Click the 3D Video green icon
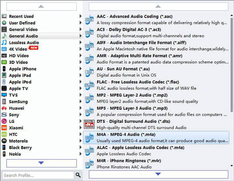This screenshot has height=181, width=234. coord(4,62)
